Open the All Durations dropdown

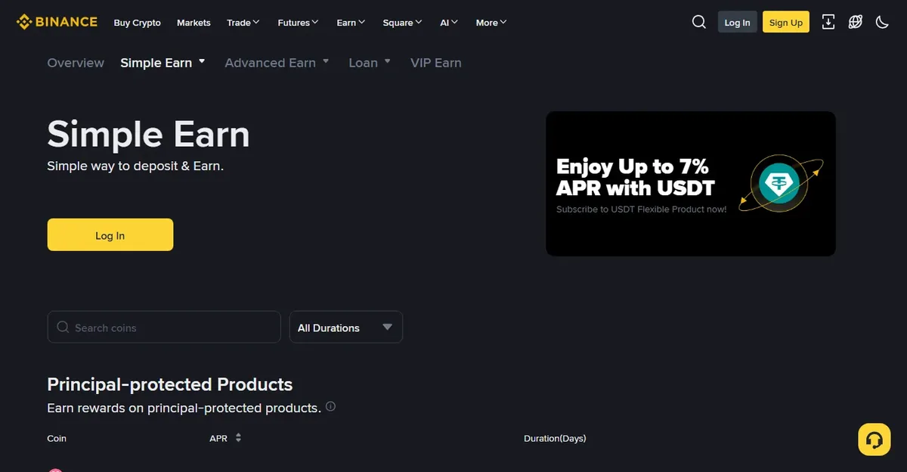tap(346, 328)
